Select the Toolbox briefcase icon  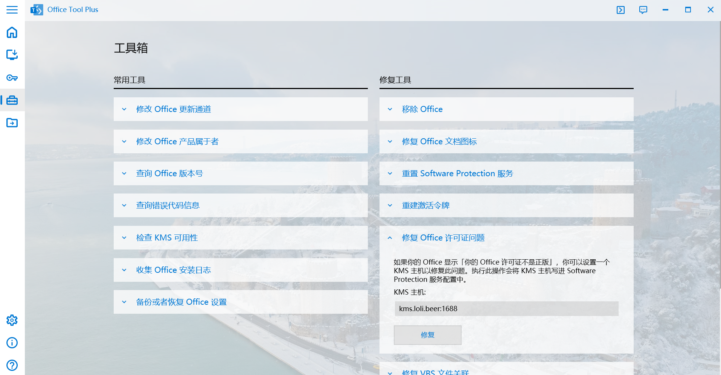tap(12, 100)
